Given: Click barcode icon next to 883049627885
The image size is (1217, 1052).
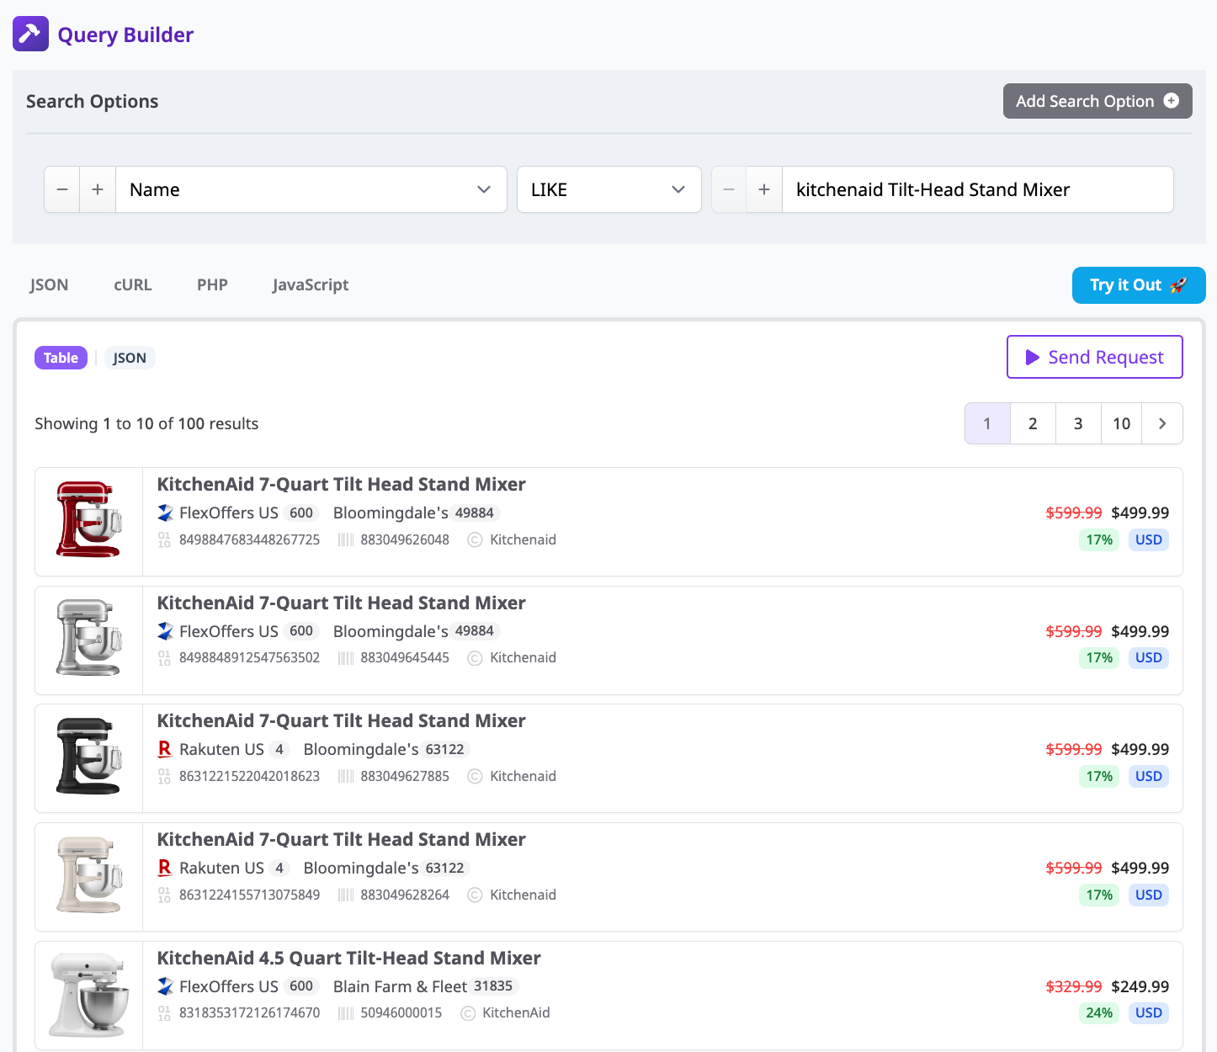Looking at the screenshot, I should (345, 776).
